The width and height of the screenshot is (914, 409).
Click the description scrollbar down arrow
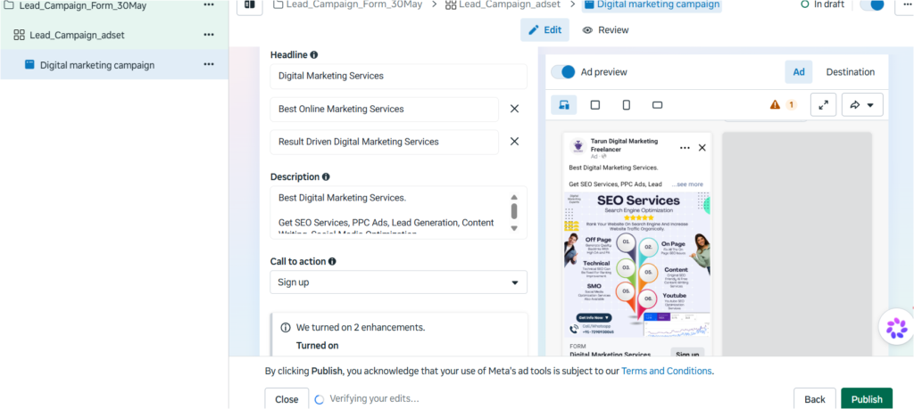pos(513,228)
